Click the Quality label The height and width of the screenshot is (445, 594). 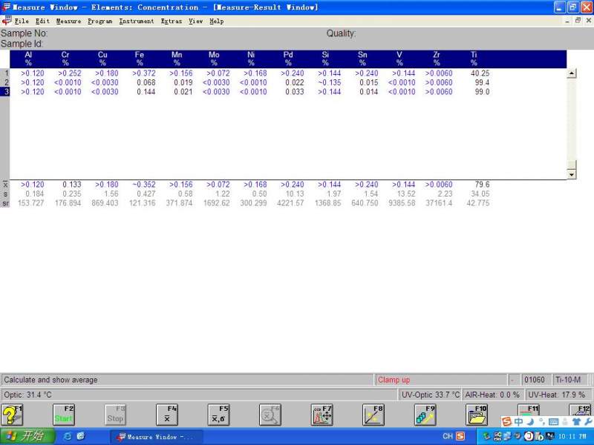point(341,33)
